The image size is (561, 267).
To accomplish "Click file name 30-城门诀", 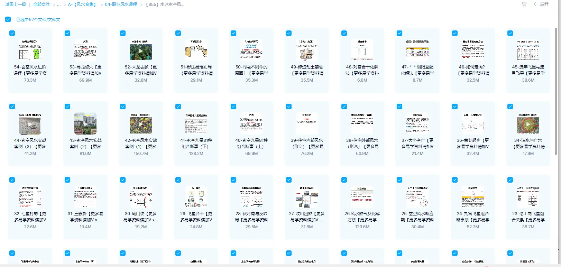I will (141, 217).
